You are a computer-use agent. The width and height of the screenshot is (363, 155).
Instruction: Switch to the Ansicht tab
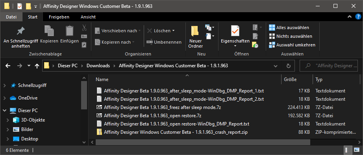tap(88, 17)
